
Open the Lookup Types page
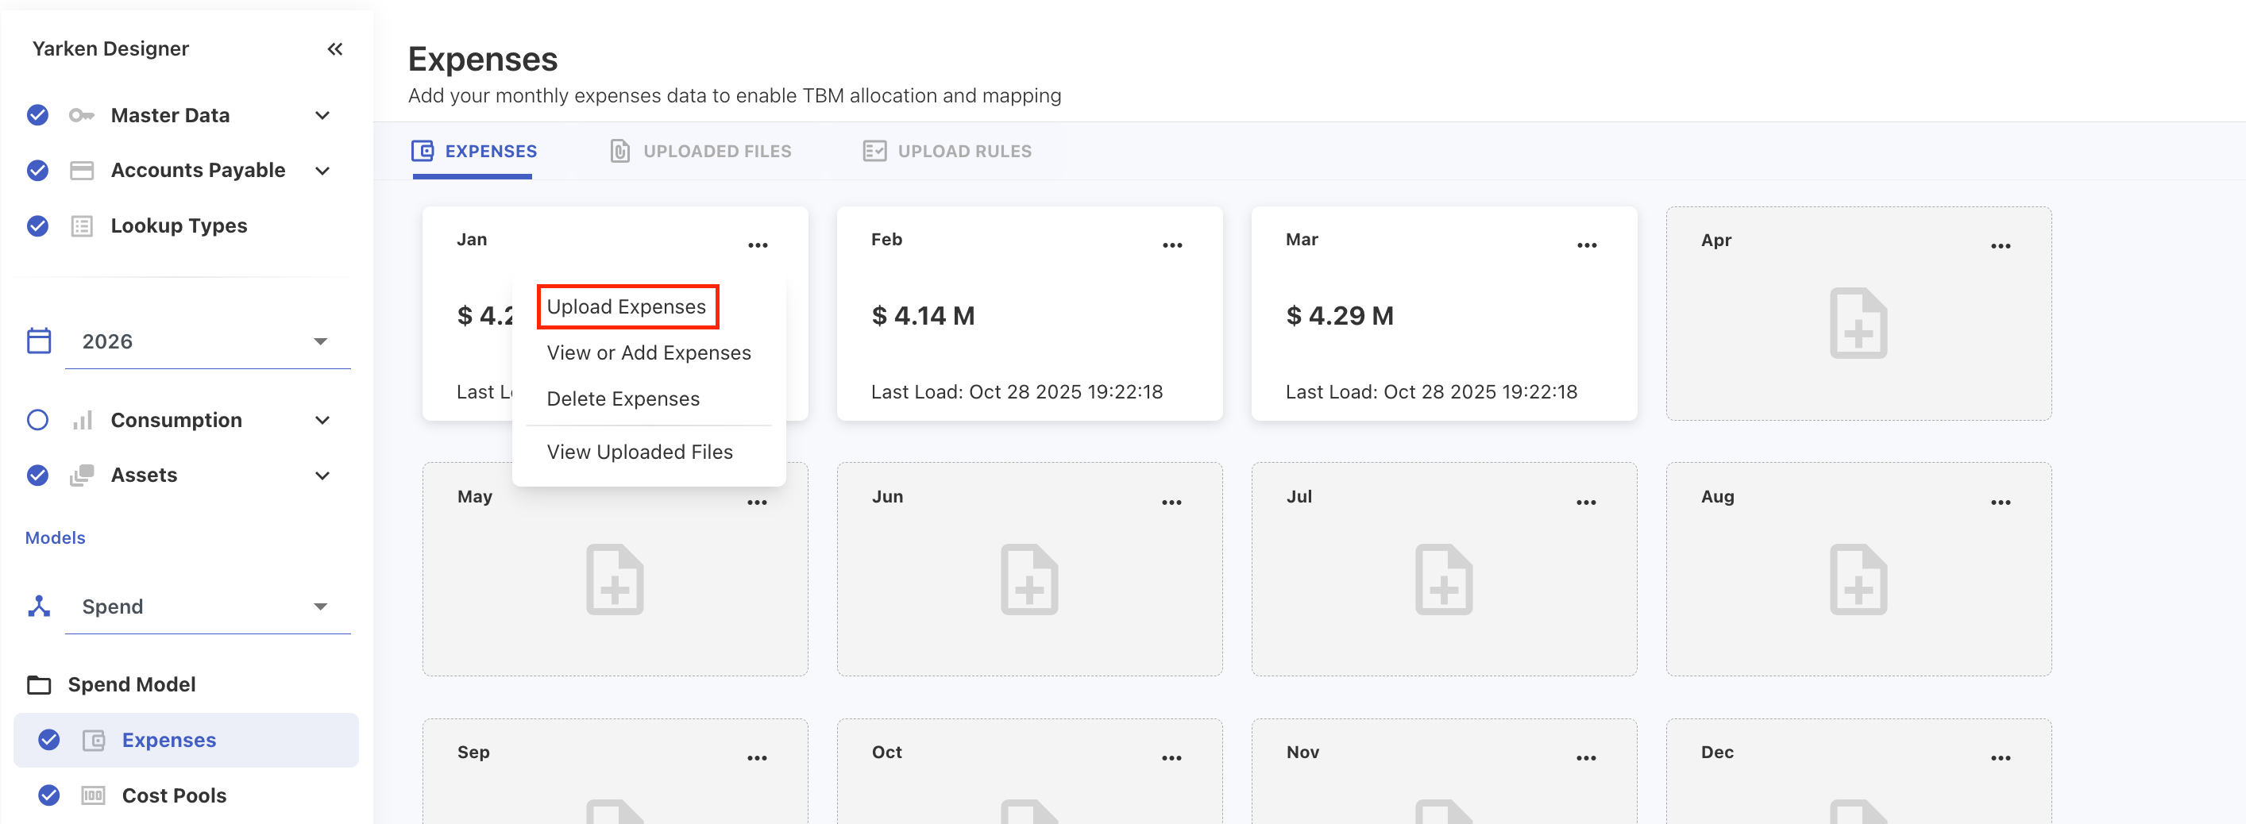pos(179,225)
